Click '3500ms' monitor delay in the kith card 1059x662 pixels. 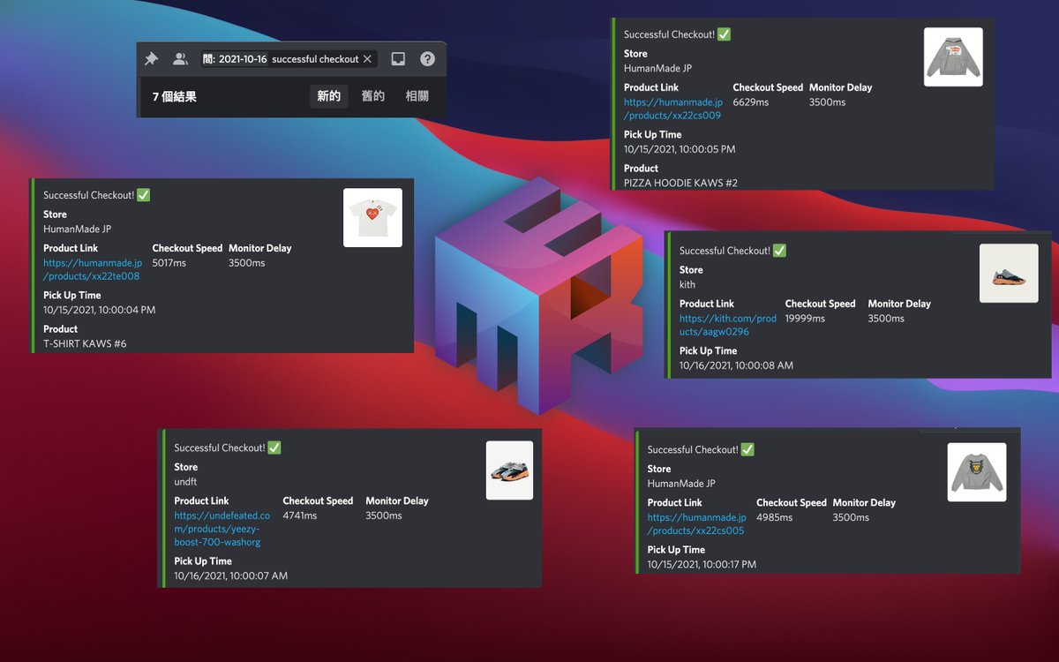click(886, 319)
